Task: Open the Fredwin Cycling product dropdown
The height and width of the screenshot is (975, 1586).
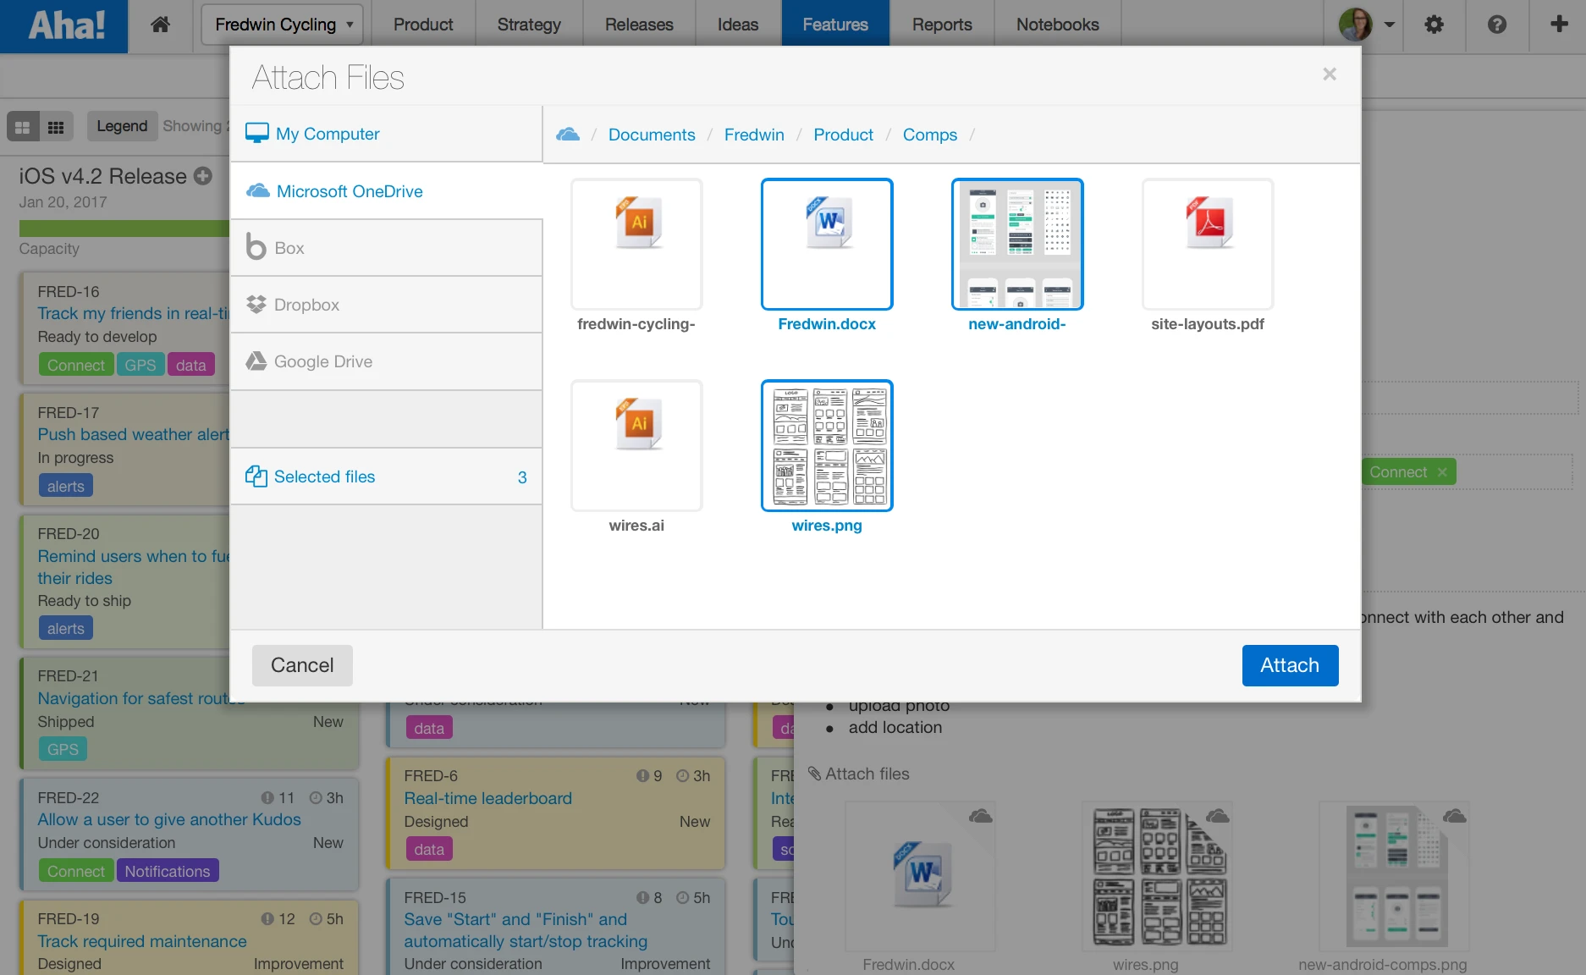Action: (282, 25)
